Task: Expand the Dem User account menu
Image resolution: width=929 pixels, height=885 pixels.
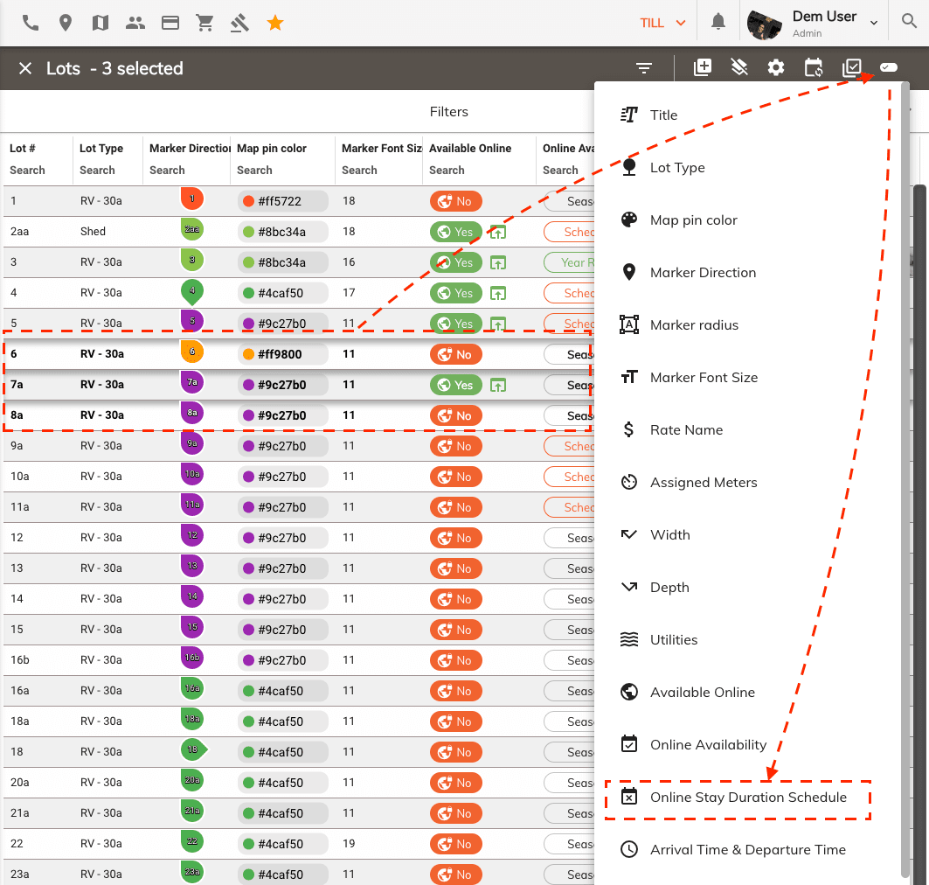Action: [873, 23]
